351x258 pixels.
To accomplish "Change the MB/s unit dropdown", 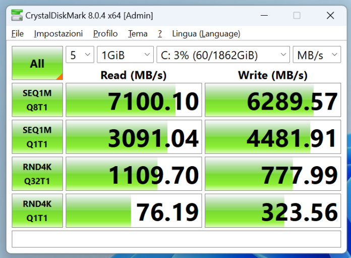I will click(x=316, y=55).
